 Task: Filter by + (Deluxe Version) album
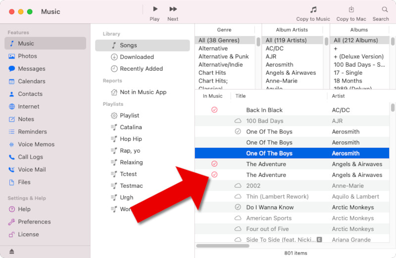pos(360,56)
